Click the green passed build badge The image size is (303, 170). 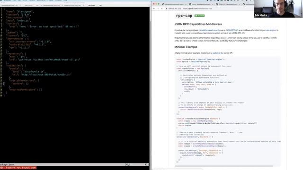click(199, 16)
